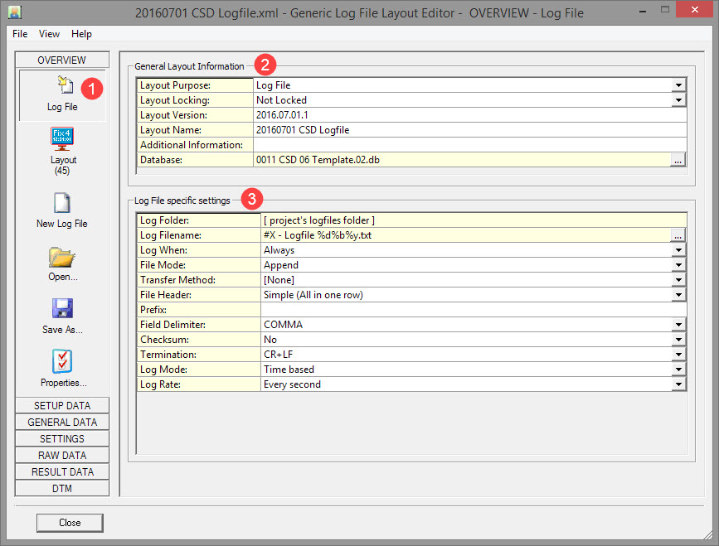Viewport: 719px width, 546px height.
Task: Browse for Database file with ellipsis button
Action: [678, 160]
